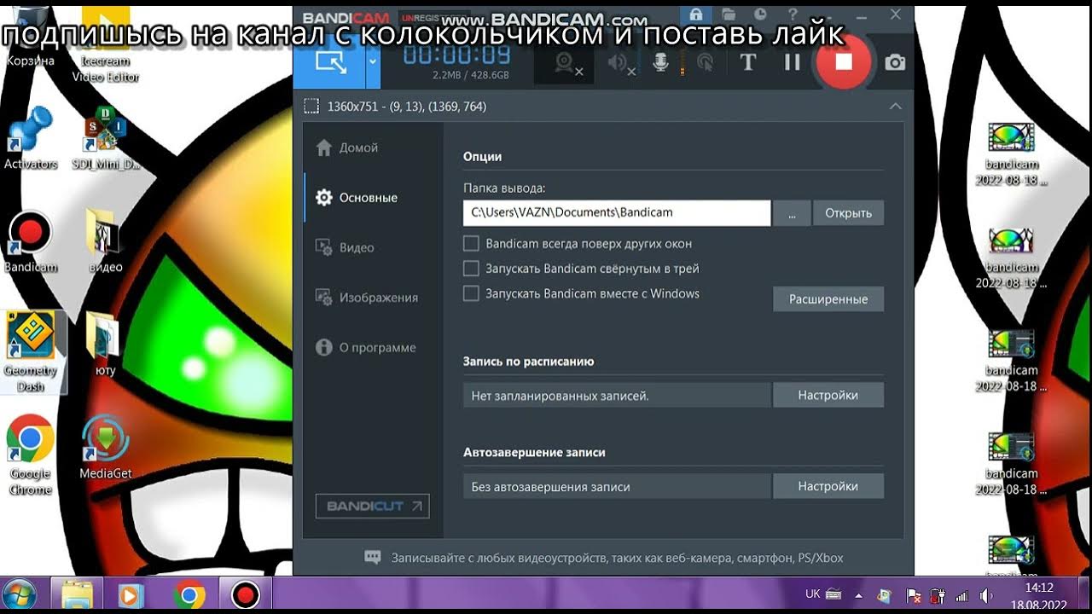Viewport: 1092px width, 614px height.
Task: Open Настройки for Автозавершение записи
Action: (828, 486)
